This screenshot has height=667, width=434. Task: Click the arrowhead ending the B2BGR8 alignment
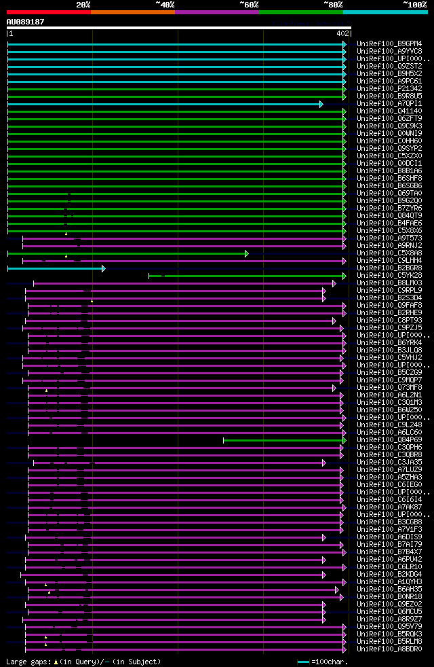pyautogui.click(x=104, y=269)
